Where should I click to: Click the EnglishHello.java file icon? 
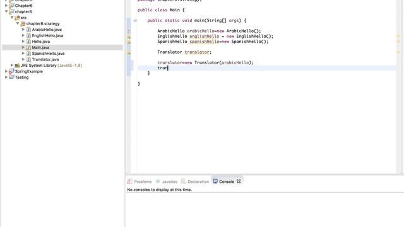(28, 35)
